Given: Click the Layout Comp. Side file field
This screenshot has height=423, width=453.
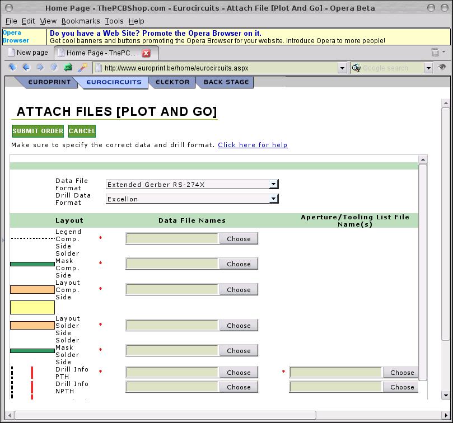Looking at the screenshot, I should click(x=172, y=290).
